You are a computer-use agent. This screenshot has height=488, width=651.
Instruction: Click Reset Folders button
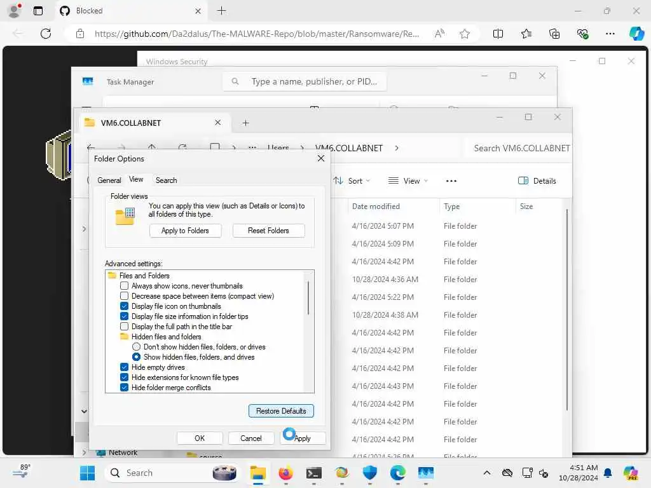coord(269,231)
